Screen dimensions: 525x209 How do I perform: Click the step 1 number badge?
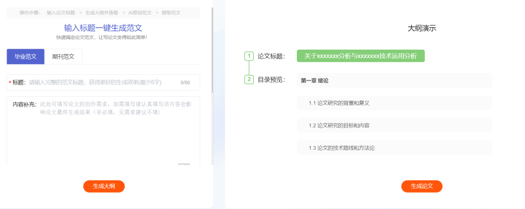pyautogui.click(x=249, y=56)
